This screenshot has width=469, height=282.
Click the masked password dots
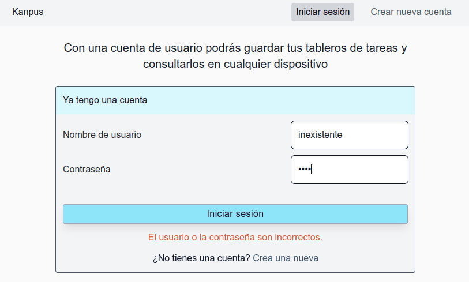[x=304, y=170]
